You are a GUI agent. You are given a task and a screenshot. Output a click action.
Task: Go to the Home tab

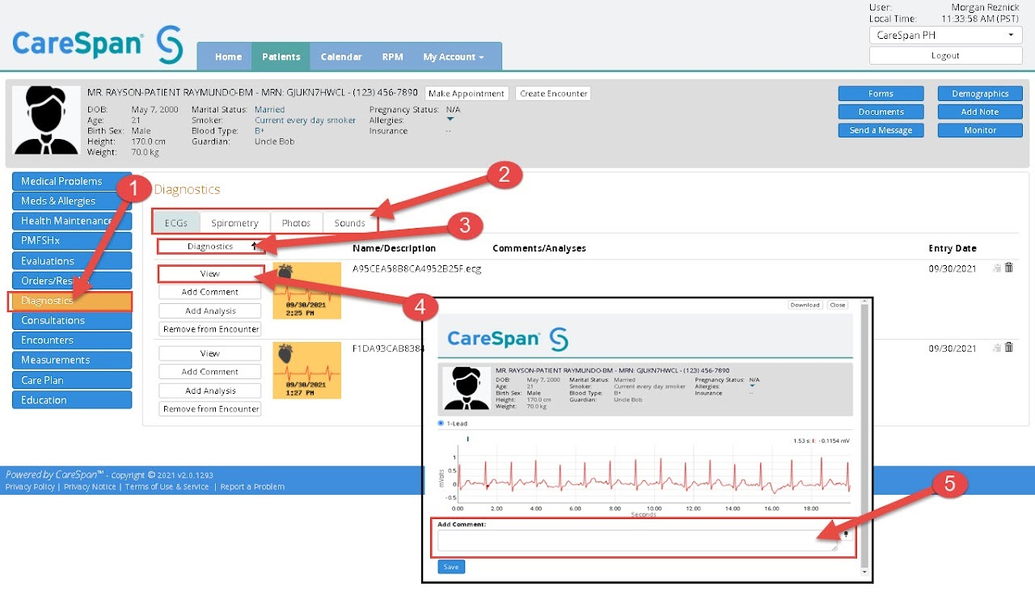[x=228, y=57]
